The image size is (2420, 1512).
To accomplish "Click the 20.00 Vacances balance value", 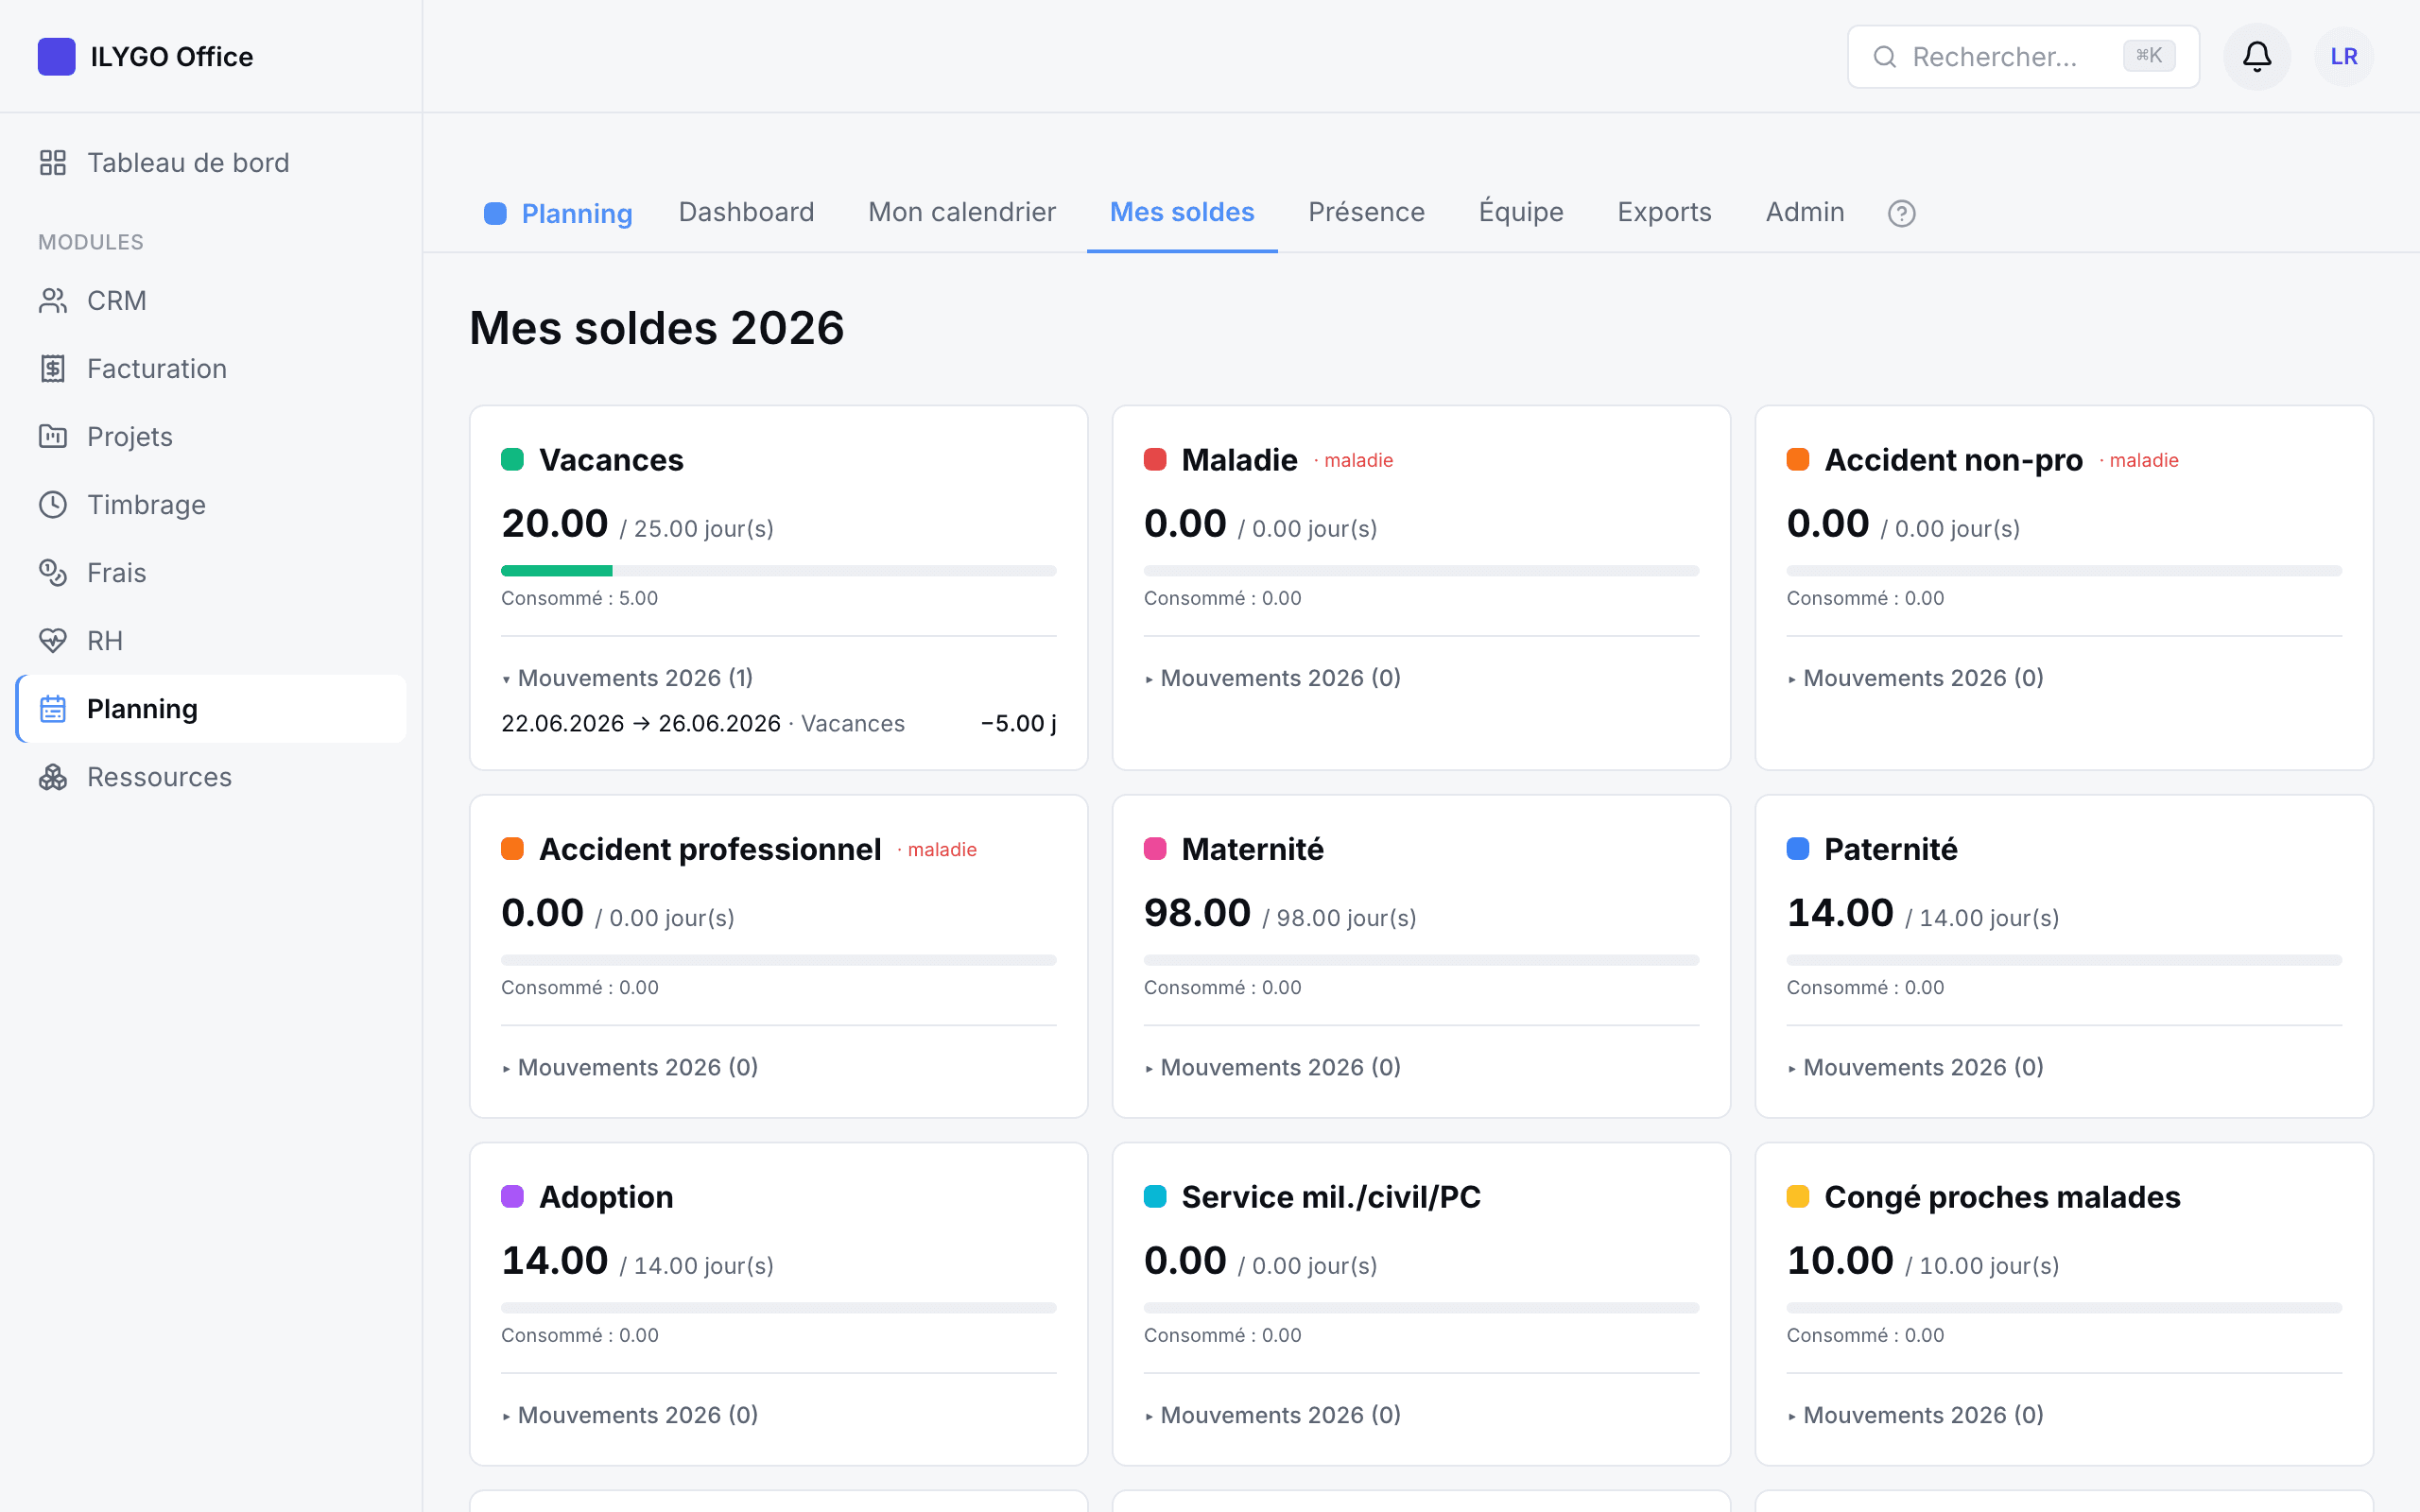I will 554,524.
